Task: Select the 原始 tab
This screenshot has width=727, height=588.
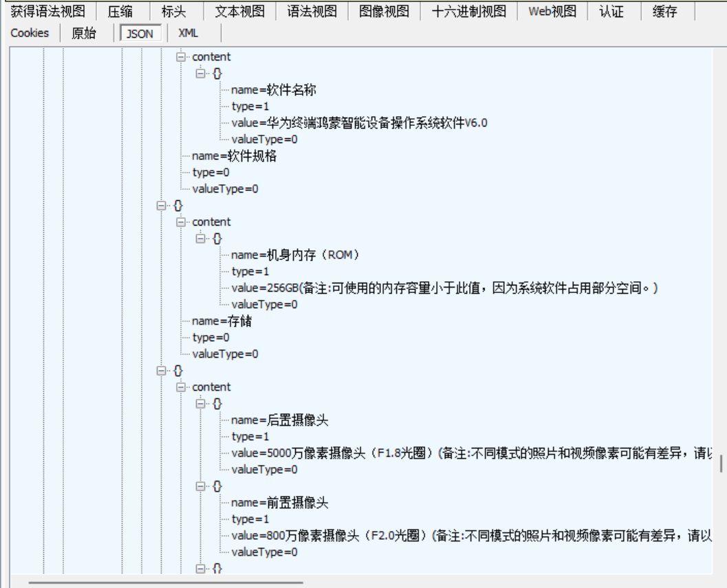Action: click(x=84, y=34)
